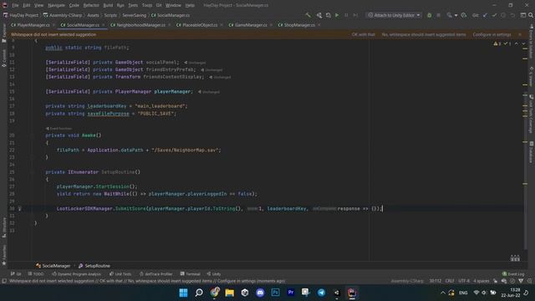Image resolution: width=535 pixels, height=301 pixels.
Task: Open the Build menu
Action: point(108,5)
